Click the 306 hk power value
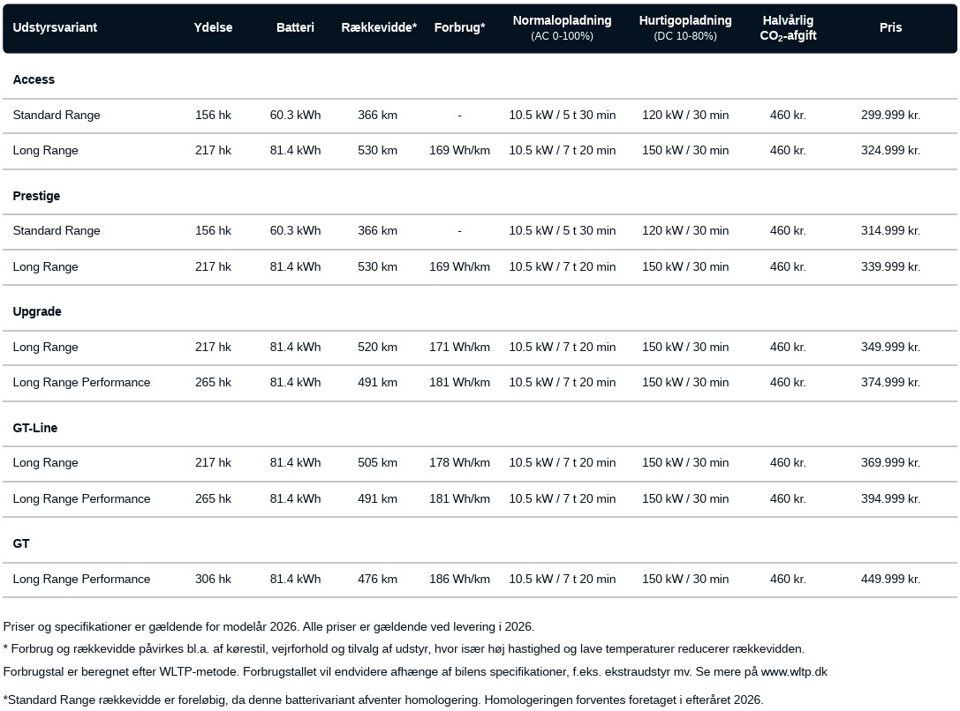The height and width of the screenshot is (711, 960). tap(213, 579)
